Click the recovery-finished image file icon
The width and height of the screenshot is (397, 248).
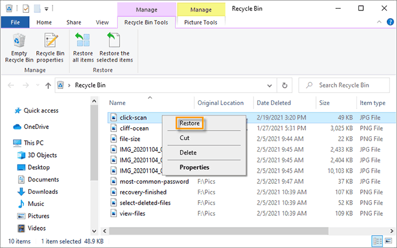[114, 192]
